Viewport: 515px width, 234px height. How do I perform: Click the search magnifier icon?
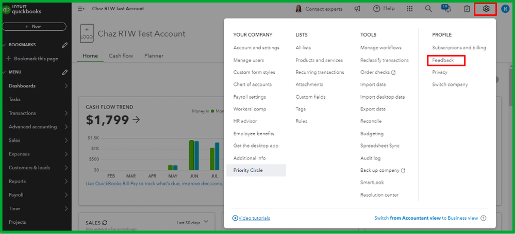[x=428, y=9]
